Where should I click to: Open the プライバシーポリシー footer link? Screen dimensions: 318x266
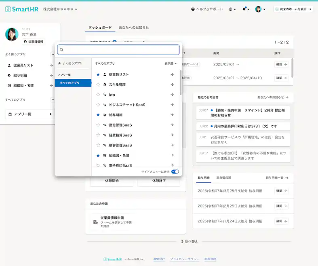click(x=184, y=259)
